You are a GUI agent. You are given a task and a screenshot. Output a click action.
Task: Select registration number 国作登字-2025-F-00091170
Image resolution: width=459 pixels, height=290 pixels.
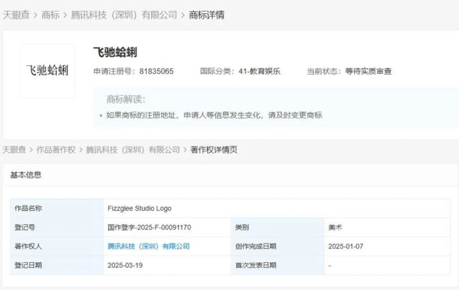click(x=149, y=227)
